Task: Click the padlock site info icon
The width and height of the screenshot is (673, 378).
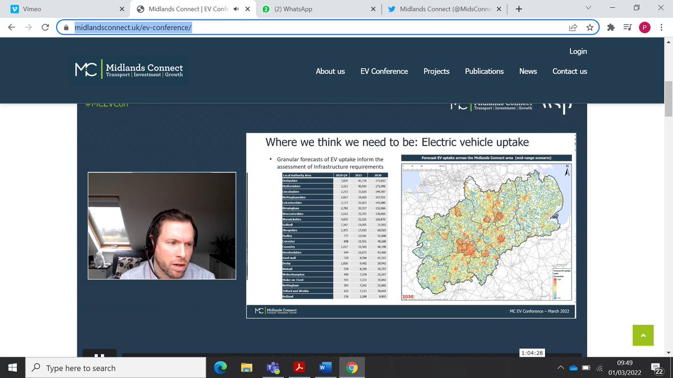Action: point(66,27)
